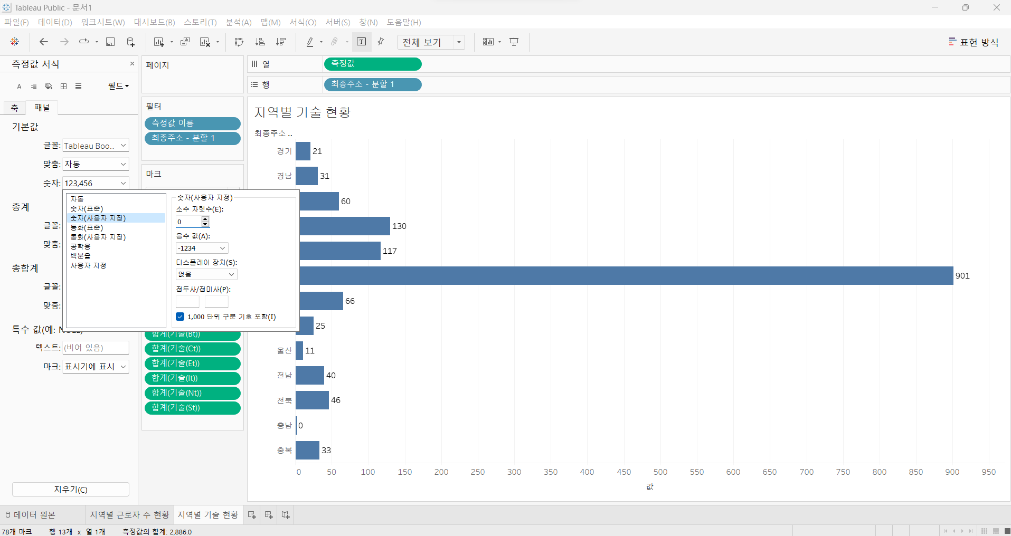
Task: Toggle the 1,000 단위 구분 기호 포함 checkbox
Action: tap(180, 317)
